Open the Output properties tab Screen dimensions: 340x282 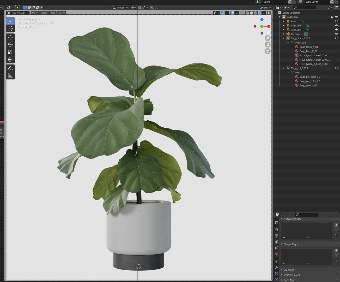[276, 236]
